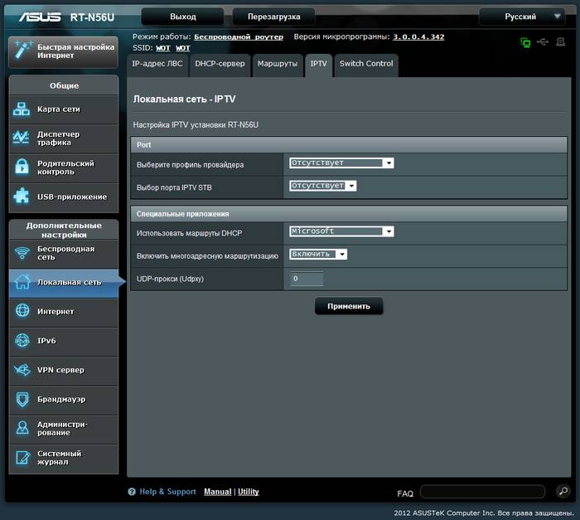Click the USB status icon in header

pos(543,41)
